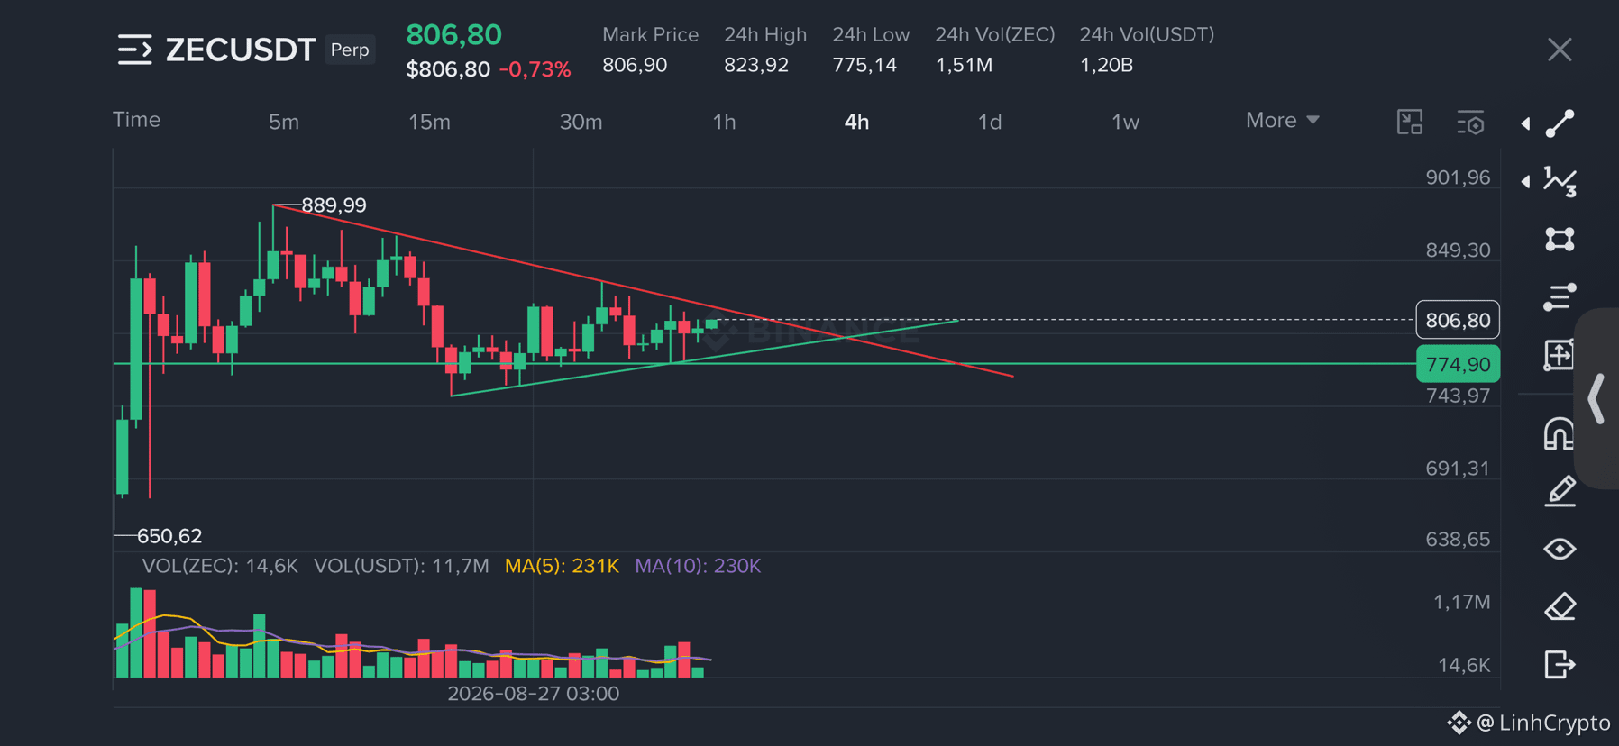Click the 638,65 price axis label
The height and width of the screenshot is (746, 1619).
pyautogui.click(x=1458, y=540)
